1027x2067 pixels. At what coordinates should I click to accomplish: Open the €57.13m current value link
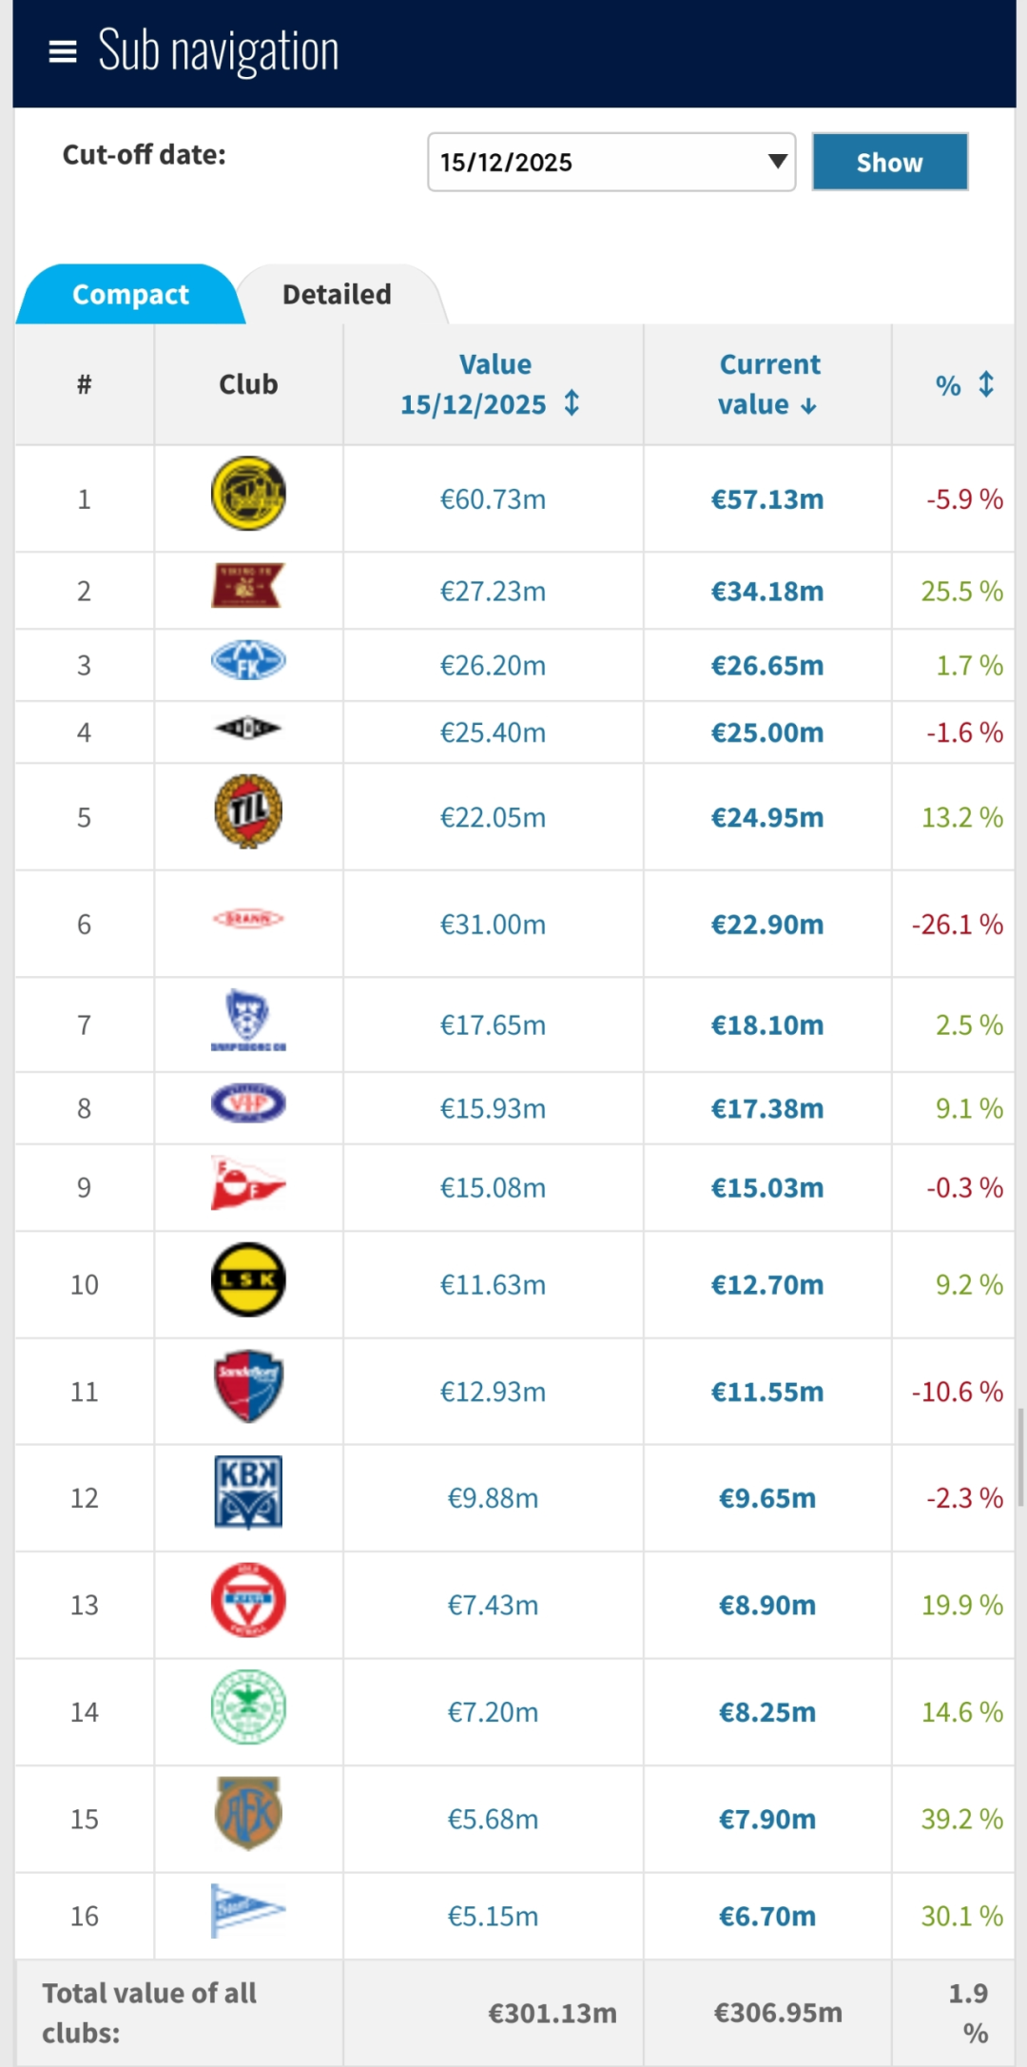(767, 499)
